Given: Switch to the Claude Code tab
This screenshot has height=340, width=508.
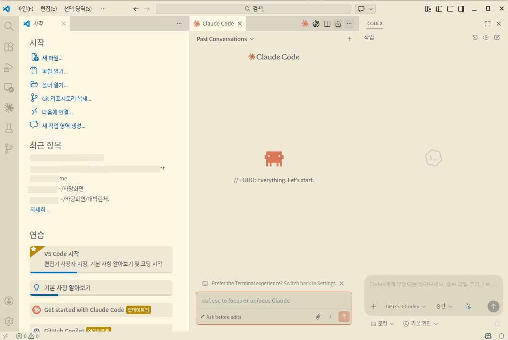Looking at the screenshot, I should (x=218, y=24).
